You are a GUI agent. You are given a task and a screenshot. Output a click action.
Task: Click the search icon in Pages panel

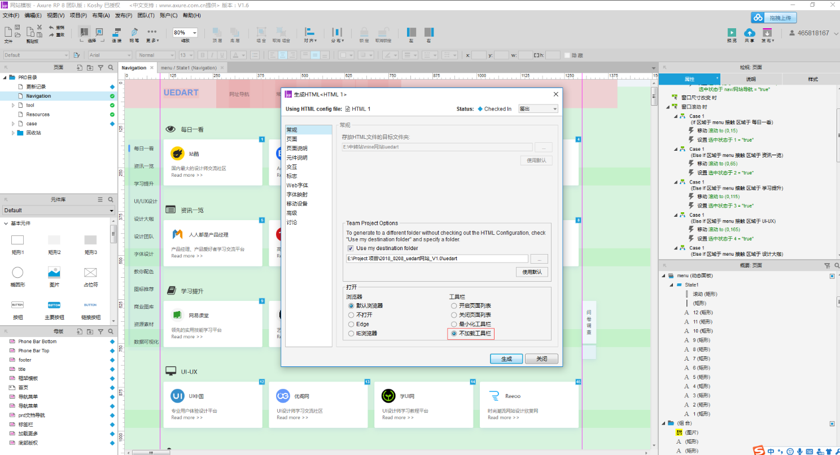(111, 67)
